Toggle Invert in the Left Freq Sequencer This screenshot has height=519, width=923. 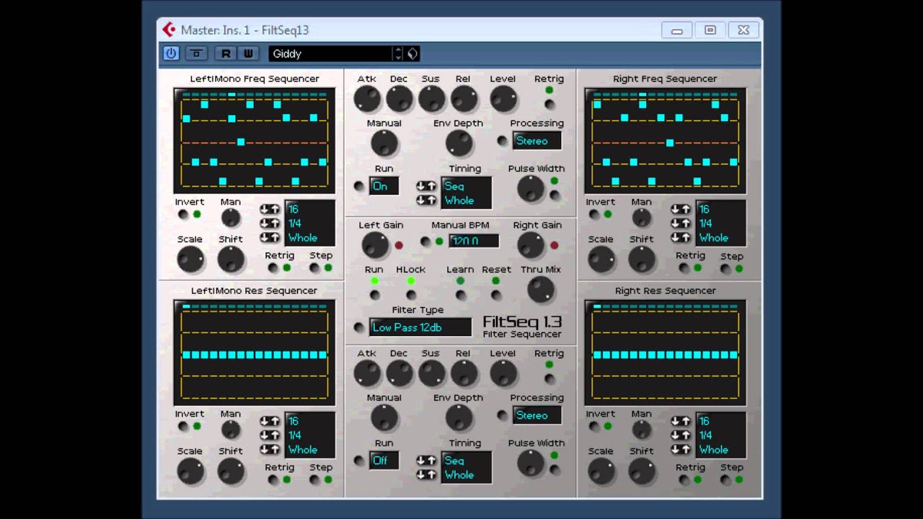tap(183, 214)
